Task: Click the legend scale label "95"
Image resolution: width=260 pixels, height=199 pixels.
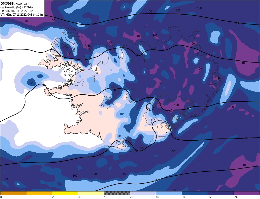Action: click(209, 197)
